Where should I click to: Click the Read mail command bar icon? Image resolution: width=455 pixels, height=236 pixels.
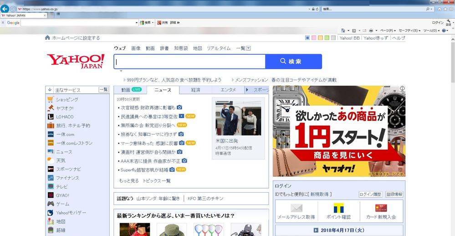coord(364,31)
